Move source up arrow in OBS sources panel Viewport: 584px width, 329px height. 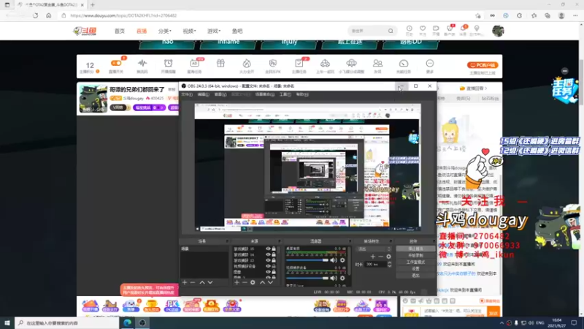pyautogui.click(x=262, y=282)
